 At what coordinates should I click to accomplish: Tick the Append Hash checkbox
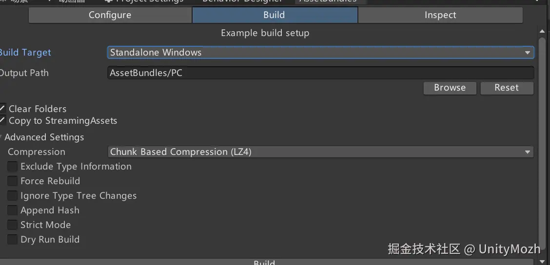[12, 210]
